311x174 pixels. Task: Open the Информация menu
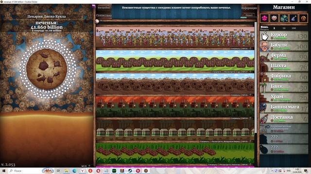(x=249, y=8)
